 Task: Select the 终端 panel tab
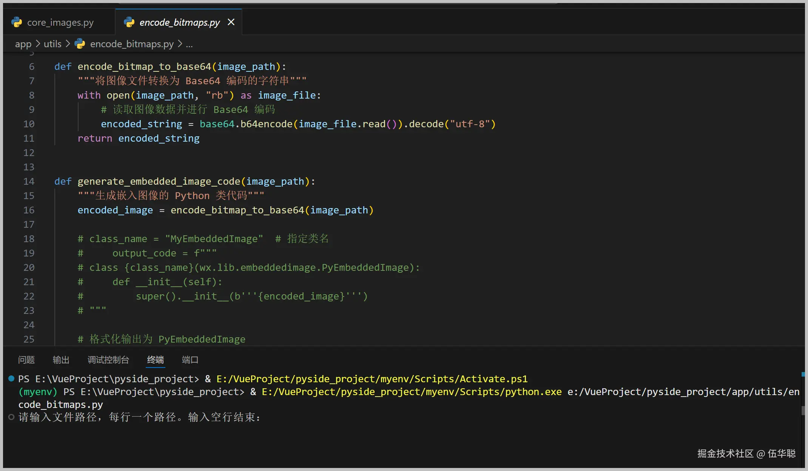coord(156,360)
